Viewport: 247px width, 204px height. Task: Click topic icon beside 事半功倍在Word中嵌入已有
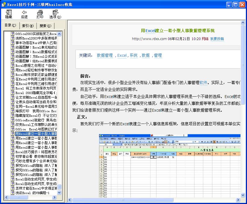(x=12, y=43)
